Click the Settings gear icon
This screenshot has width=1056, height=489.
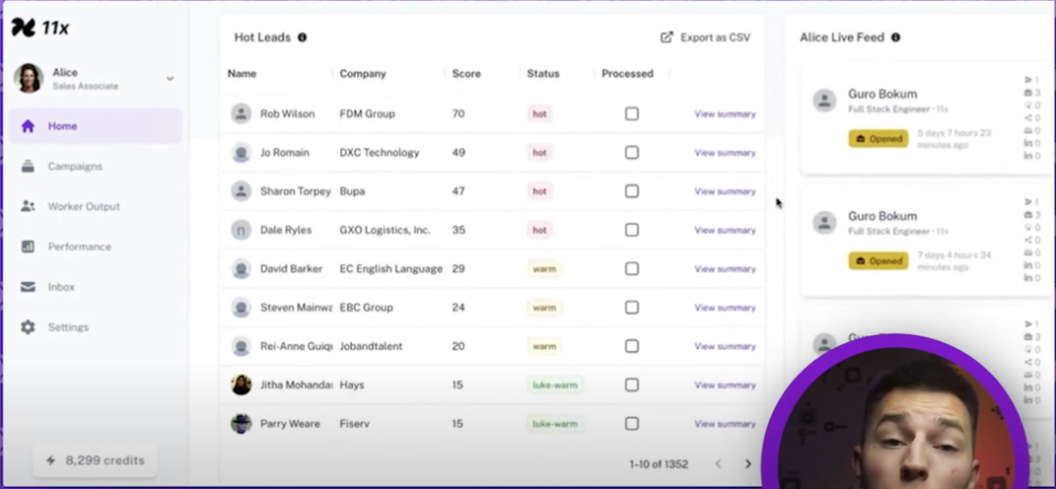coord(27,328)
